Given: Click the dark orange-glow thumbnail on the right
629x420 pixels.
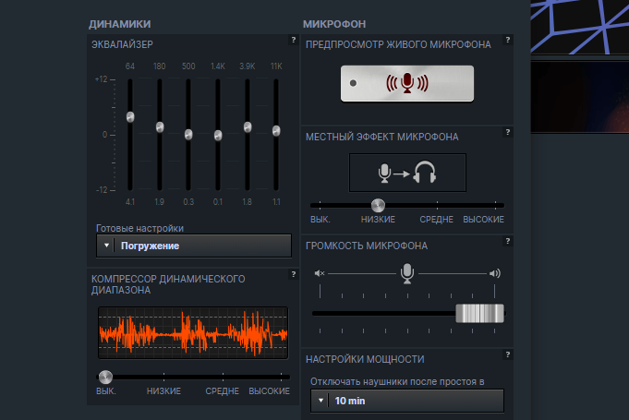Looking at the screenshot, I should (580, 97).
